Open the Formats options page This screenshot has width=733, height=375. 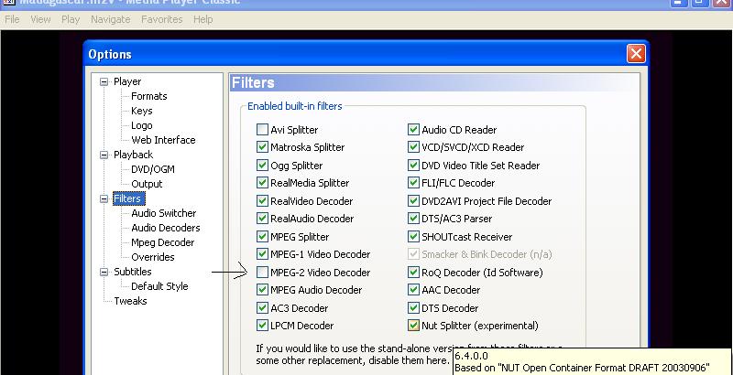pos(148,96)
